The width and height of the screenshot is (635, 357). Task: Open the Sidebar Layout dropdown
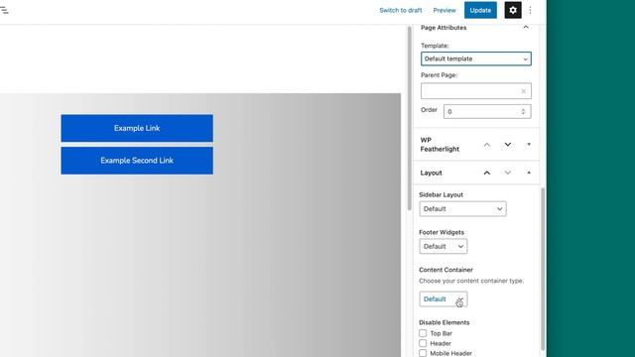[462, 209]
